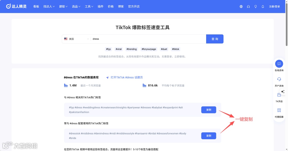The width and height of the screenshot is (288, 151).
Task: Select the #viral suggested tag
Action: [119, 49]
